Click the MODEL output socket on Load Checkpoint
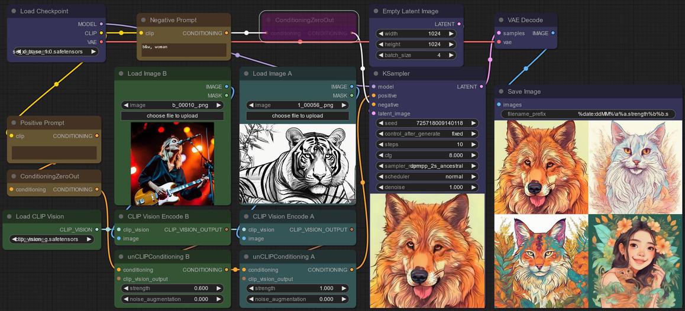 pos(101,24)
